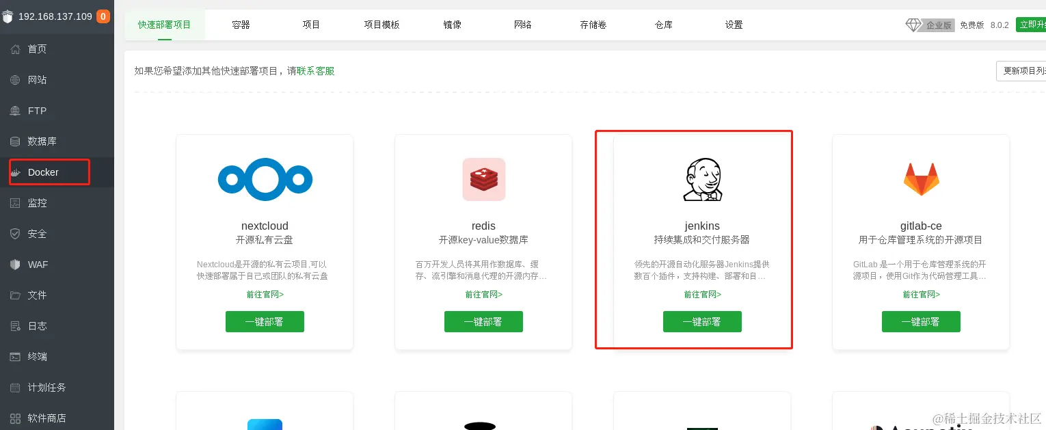Click the gitlab-ce card title text
The image size is (1046, 430).
[921, 226]
